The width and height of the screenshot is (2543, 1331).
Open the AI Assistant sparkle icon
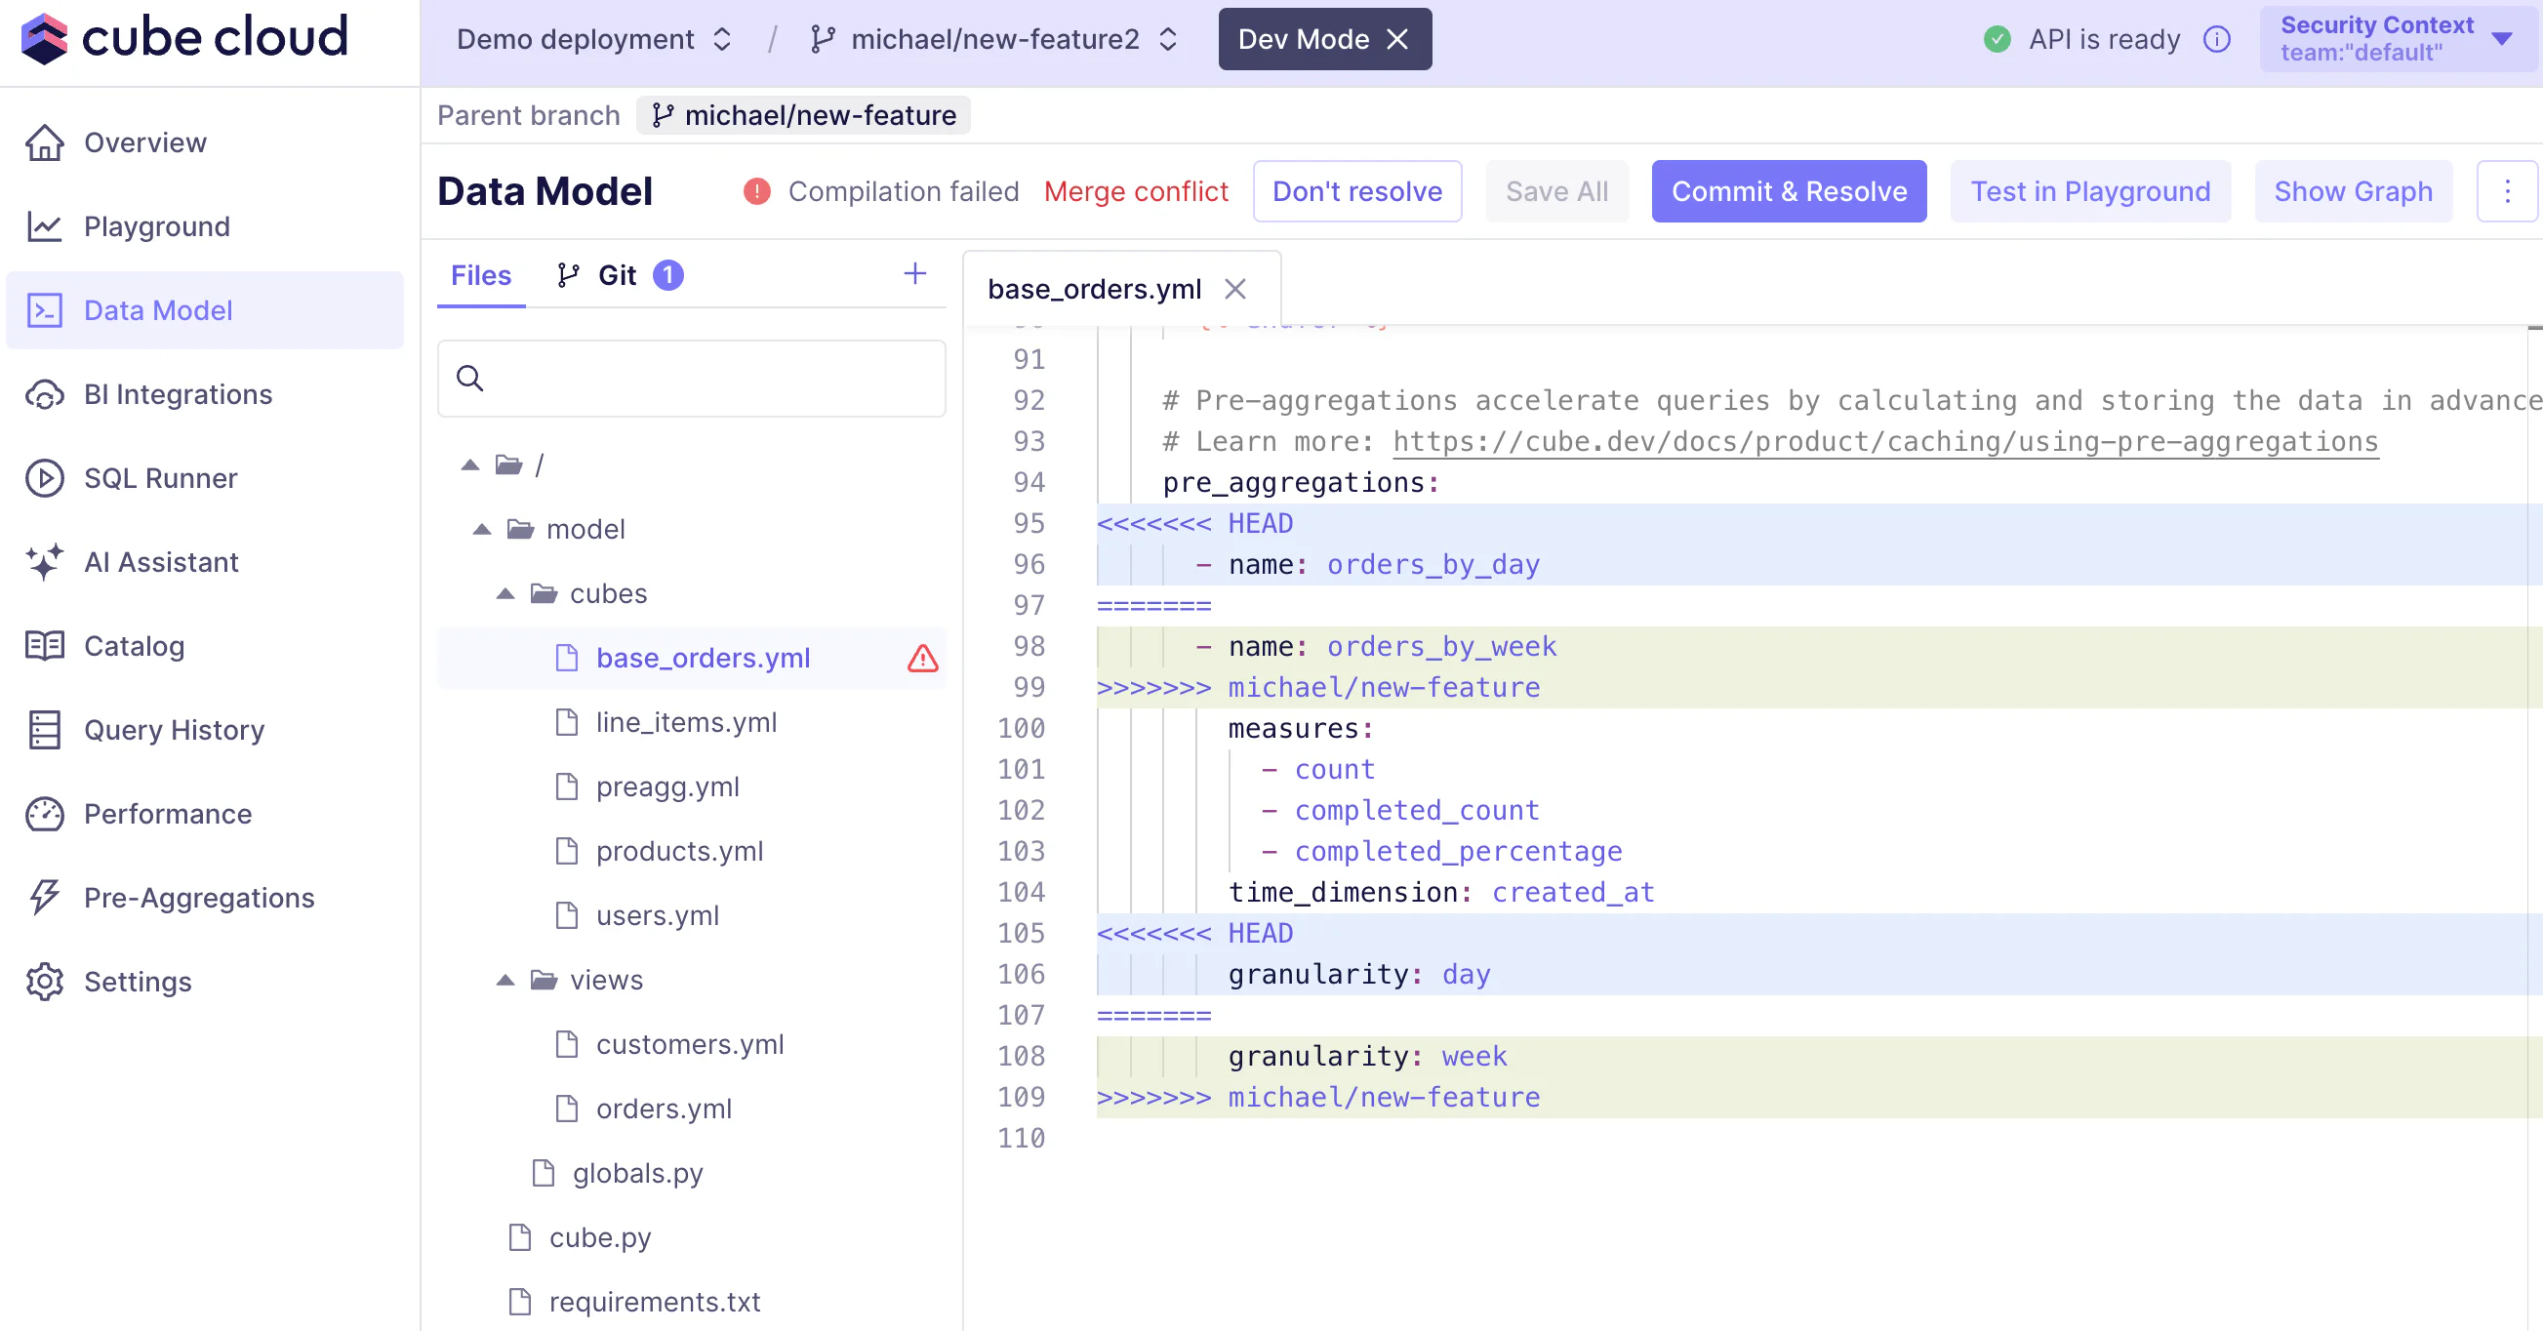(x=45, y=562)
